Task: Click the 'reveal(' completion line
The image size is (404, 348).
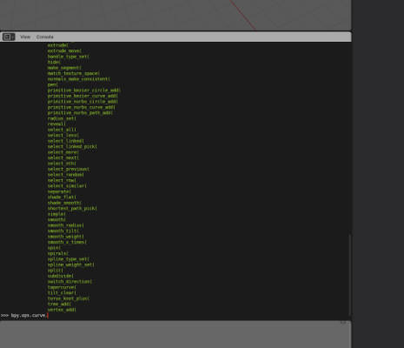Action: pyautogui.click(x=56, y=124)
